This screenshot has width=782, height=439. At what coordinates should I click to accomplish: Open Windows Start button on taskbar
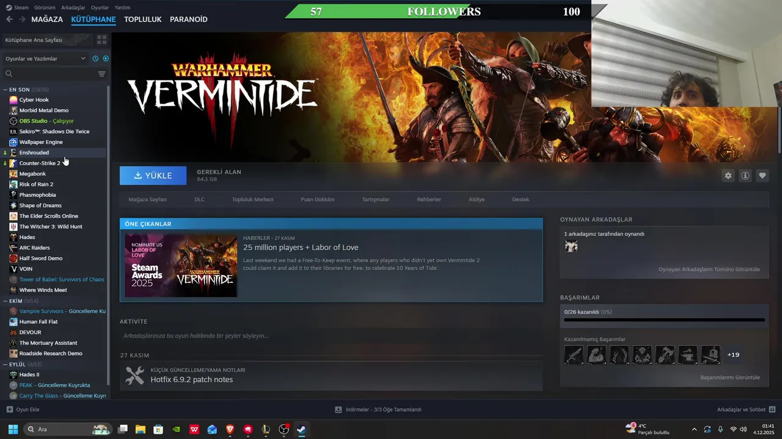pyautogui.click(x=13, y=429)
